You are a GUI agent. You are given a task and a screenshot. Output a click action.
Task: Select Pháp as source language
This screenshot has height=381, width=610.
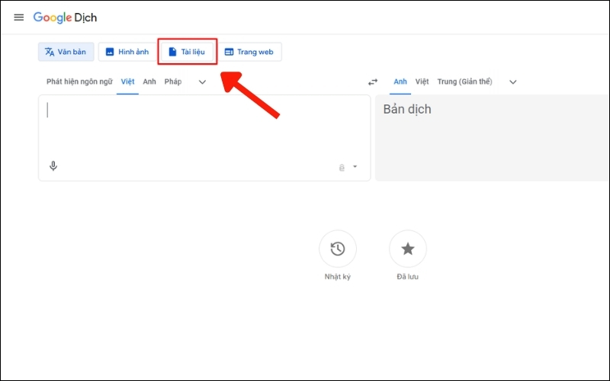point(173,82)
